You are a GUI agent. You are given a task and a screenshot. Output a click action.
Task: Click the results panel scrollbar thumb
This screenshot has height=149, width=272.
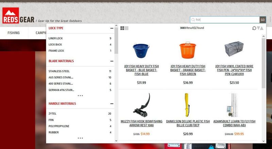point(263,63)
